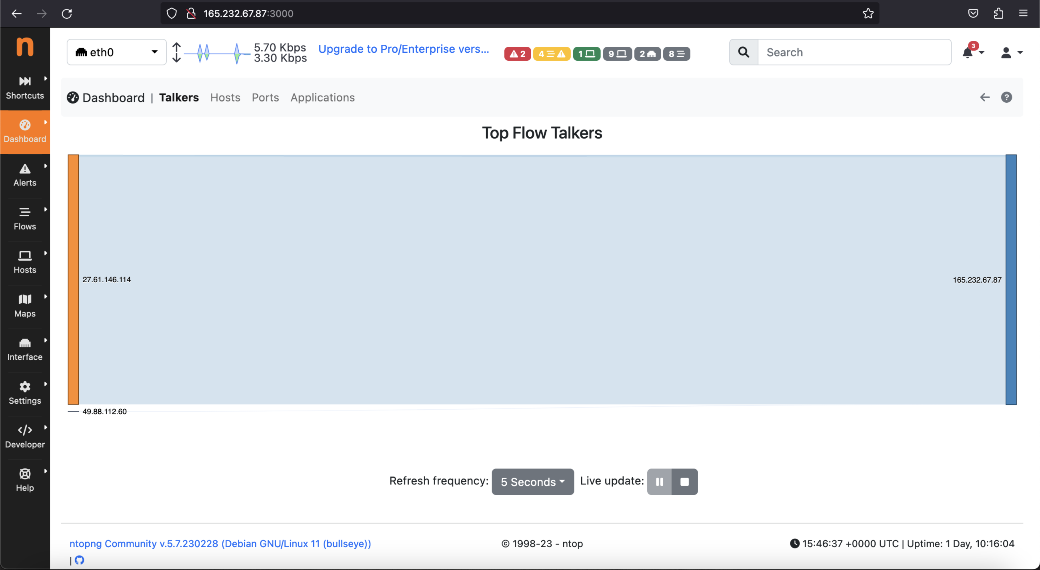Expand the 5 Seconds refresh dropdown

pos(532,481)
